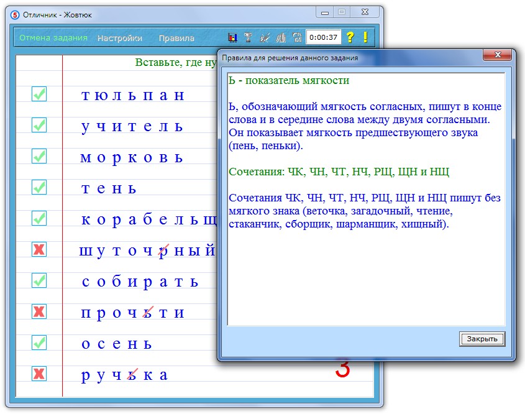Open the Настройки menu
Screen dimensions: 525x414
coord(119,38)
